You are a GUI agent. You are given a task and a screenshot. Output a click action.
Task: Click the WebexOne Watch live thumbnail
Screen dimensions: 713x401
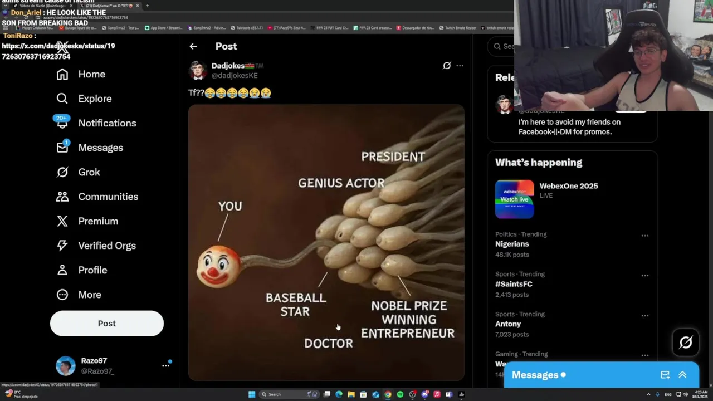click(x=514, y=199)
